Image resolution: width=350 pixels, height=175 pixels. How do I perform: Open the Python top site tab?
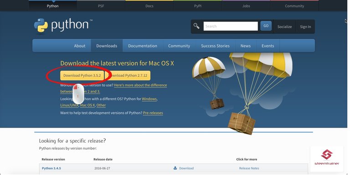tap(52, 6)
